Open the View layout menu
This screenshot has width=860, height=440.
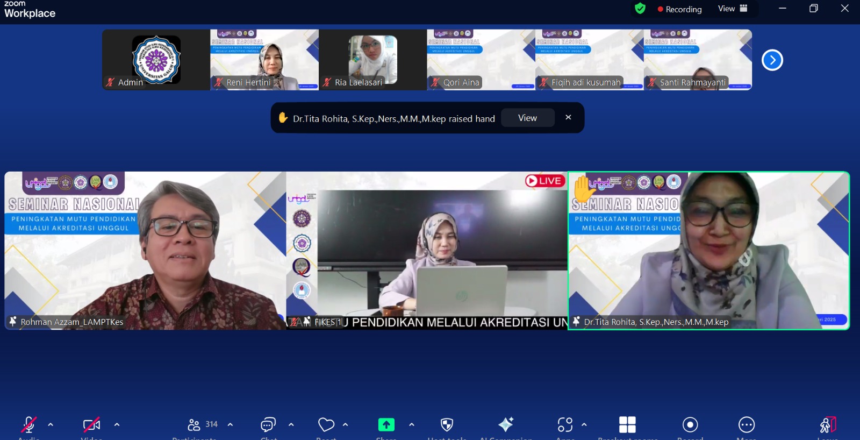[733, 9]
